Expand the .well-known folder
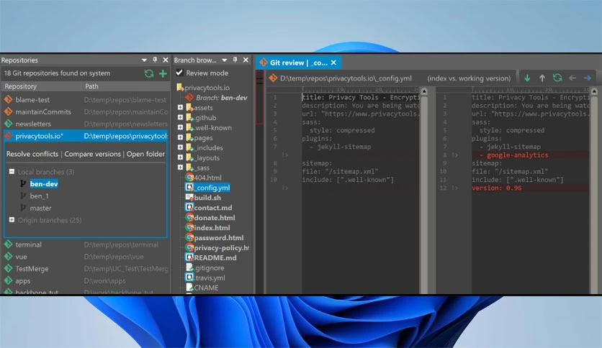Viewport: 602px width, 348px height. (180, 128)
